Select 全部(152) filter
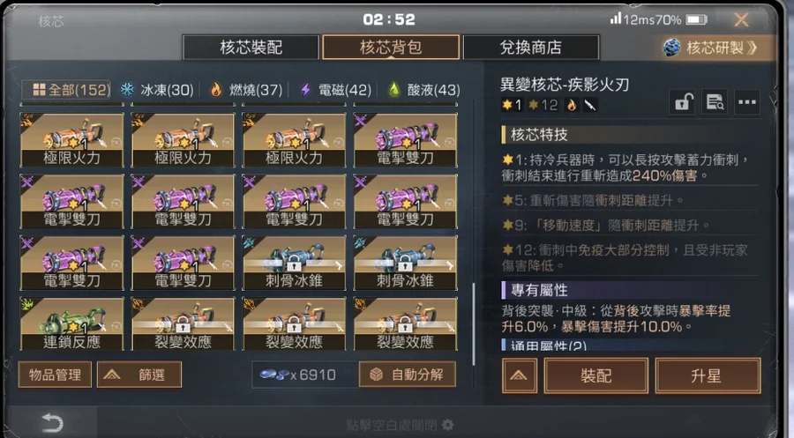Viewport: 794px width, 438px height. click(66, 90)
